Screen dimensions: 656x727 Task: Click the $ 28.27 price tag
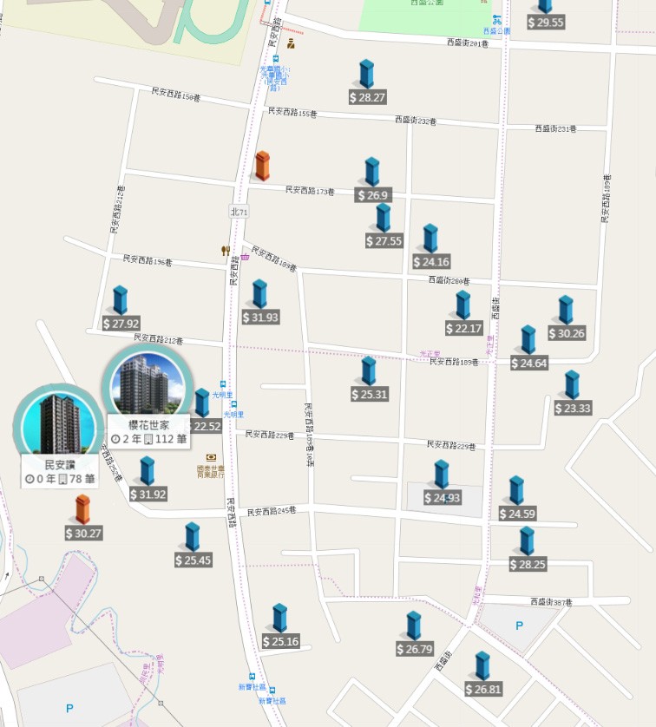point(367,97)
